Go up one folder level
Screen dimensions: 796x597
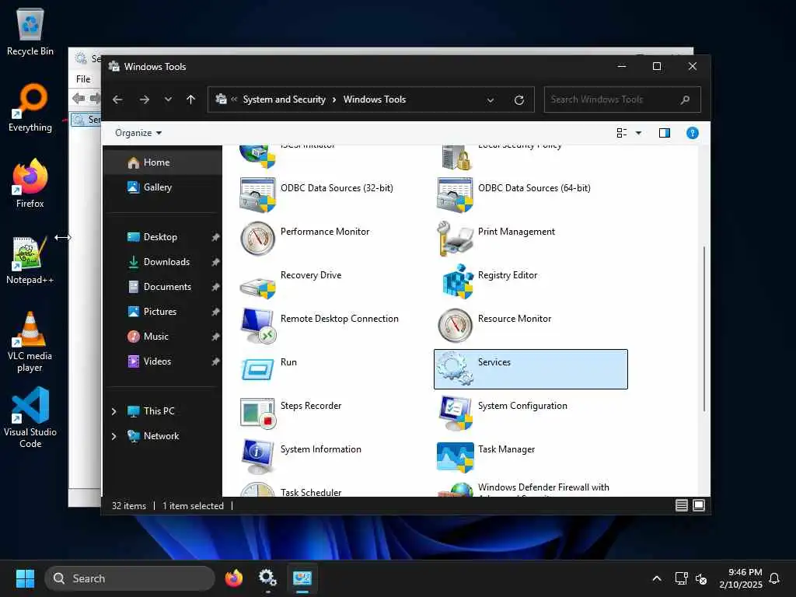pos(191,99)
